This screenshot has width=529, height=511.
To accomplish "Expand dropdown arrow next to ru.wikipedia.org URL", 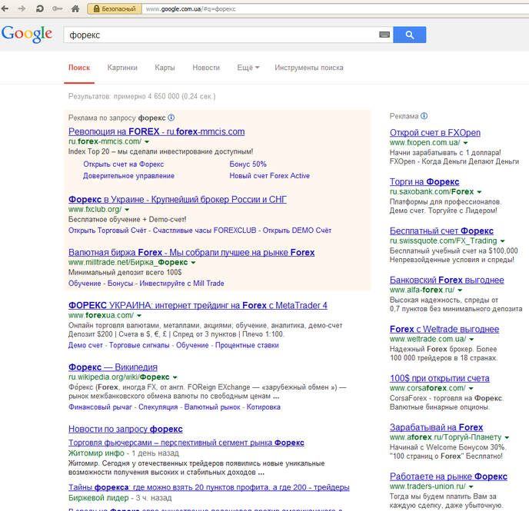I will [x=175, y=377].
